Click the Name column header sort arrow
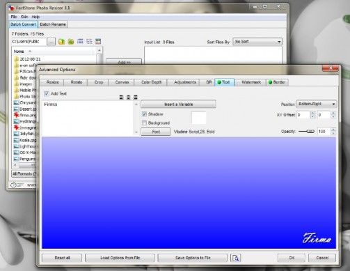 click(x=30, y=51)
